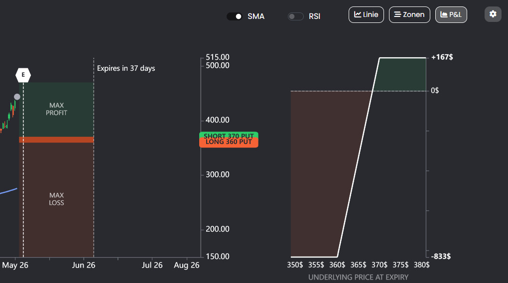
Task: Switch to the Zonen chart view
Action: point(409,14)
